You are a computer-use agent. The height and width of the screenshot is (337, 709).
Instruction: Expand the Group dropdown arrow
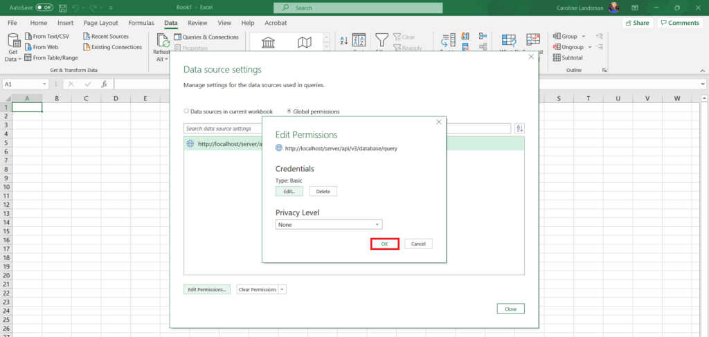[x=583, y=37]
